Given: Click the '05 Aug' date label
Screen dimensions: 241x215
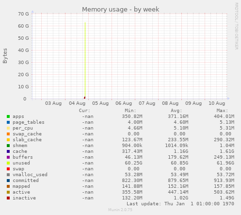Looking at the screenshot, I should 100,103.
